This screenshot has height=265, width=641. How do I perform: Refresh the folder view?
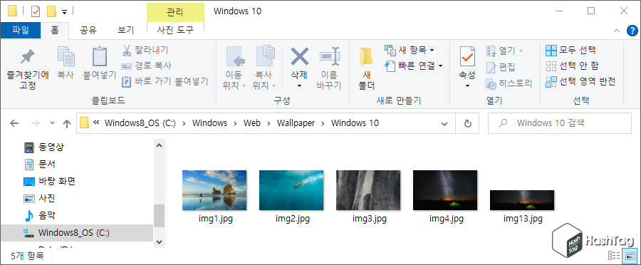click(469, 123)
